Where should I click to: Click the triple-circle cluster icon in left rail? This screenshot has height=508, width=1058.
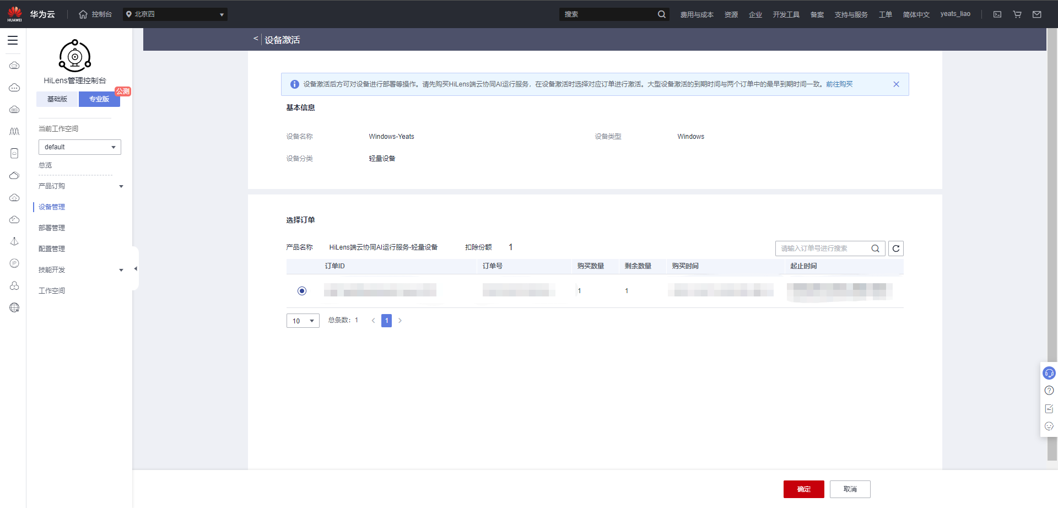click(x=14, y=285)
